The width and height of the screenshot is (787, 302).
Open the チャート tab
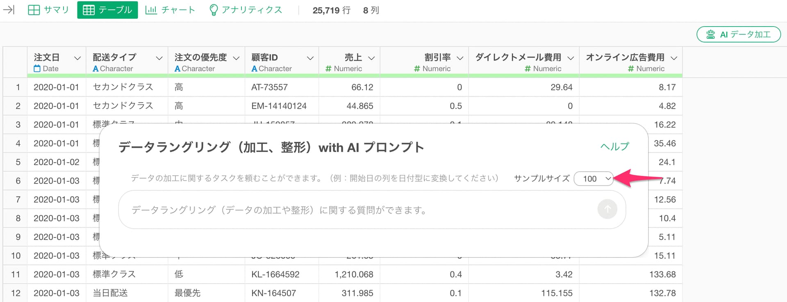[x=170, y=10]
